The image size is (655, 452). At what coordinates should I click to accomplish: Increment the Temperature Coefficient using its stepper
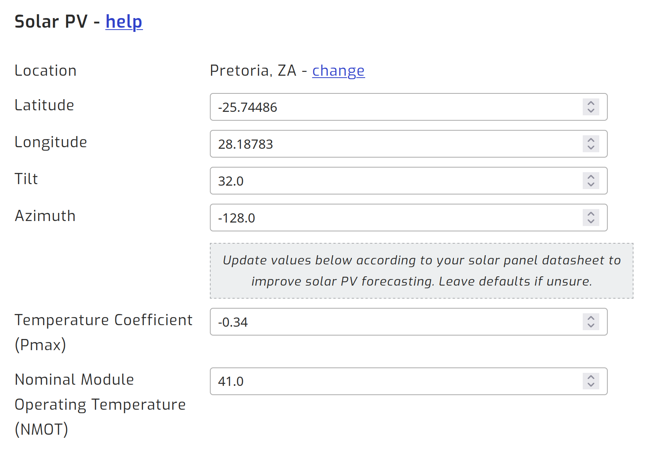pyautogui.click(x=591, y=318)
